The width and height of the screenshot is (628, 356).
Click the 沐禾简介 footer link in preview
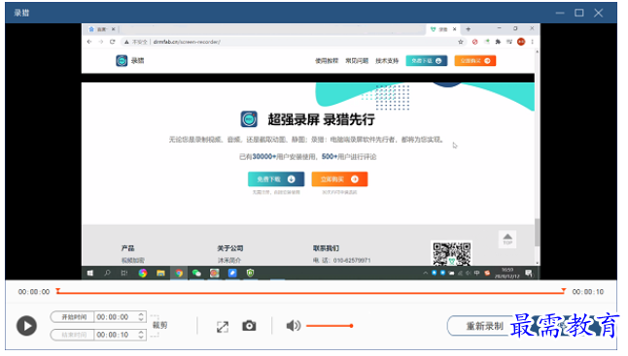[x=229, y=261]
